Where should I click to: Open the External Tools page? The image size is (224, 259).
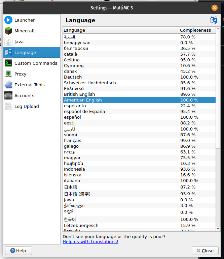32,85
